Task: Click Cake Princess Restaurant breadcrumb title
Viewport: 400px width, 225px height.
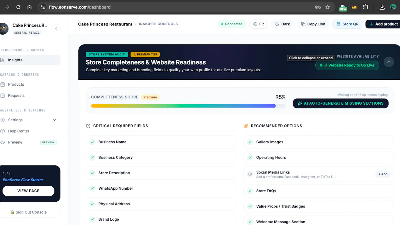Action: [105, 24]
